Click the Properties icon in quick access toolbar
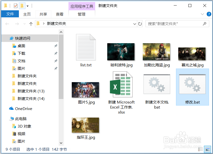The height and width of the screenshot is (154, 213). (x=16, y=6)
